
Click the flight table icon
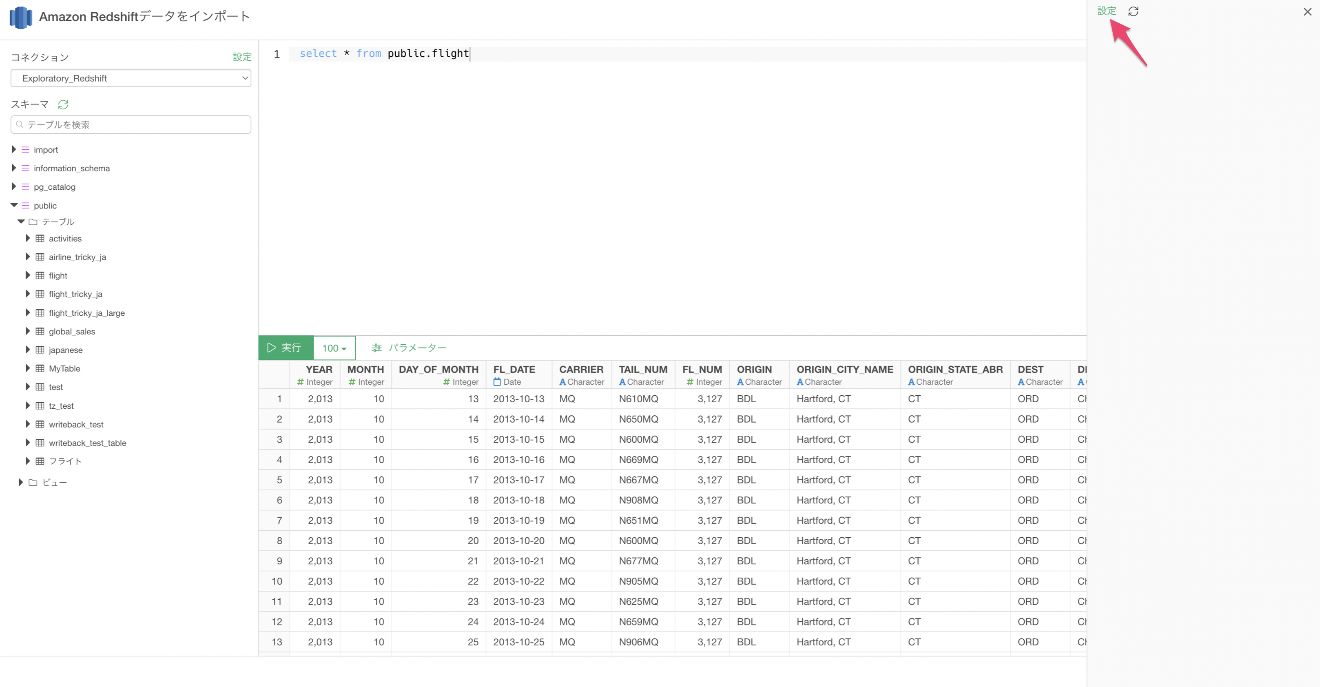(40, 276)
